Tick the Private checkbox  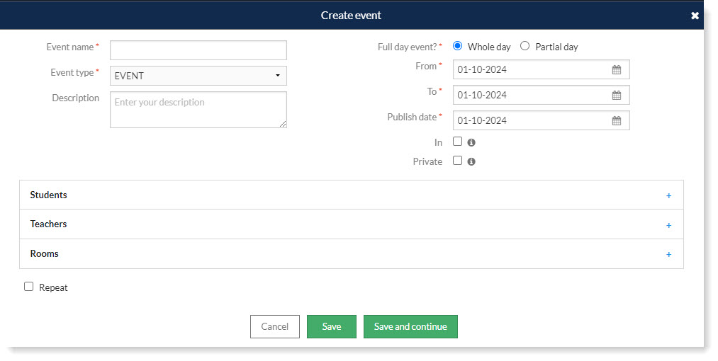tap(457, 161)
